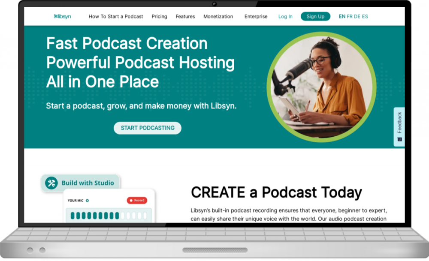
Task: Click the podcaster hero image
Action: [321, 87]
